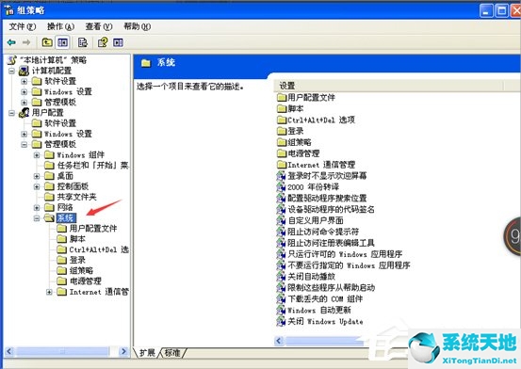This screenshot has width=521, height=369.
Task: Expand Windows 设置 under 计算机配置
Action: click(24, 92)
